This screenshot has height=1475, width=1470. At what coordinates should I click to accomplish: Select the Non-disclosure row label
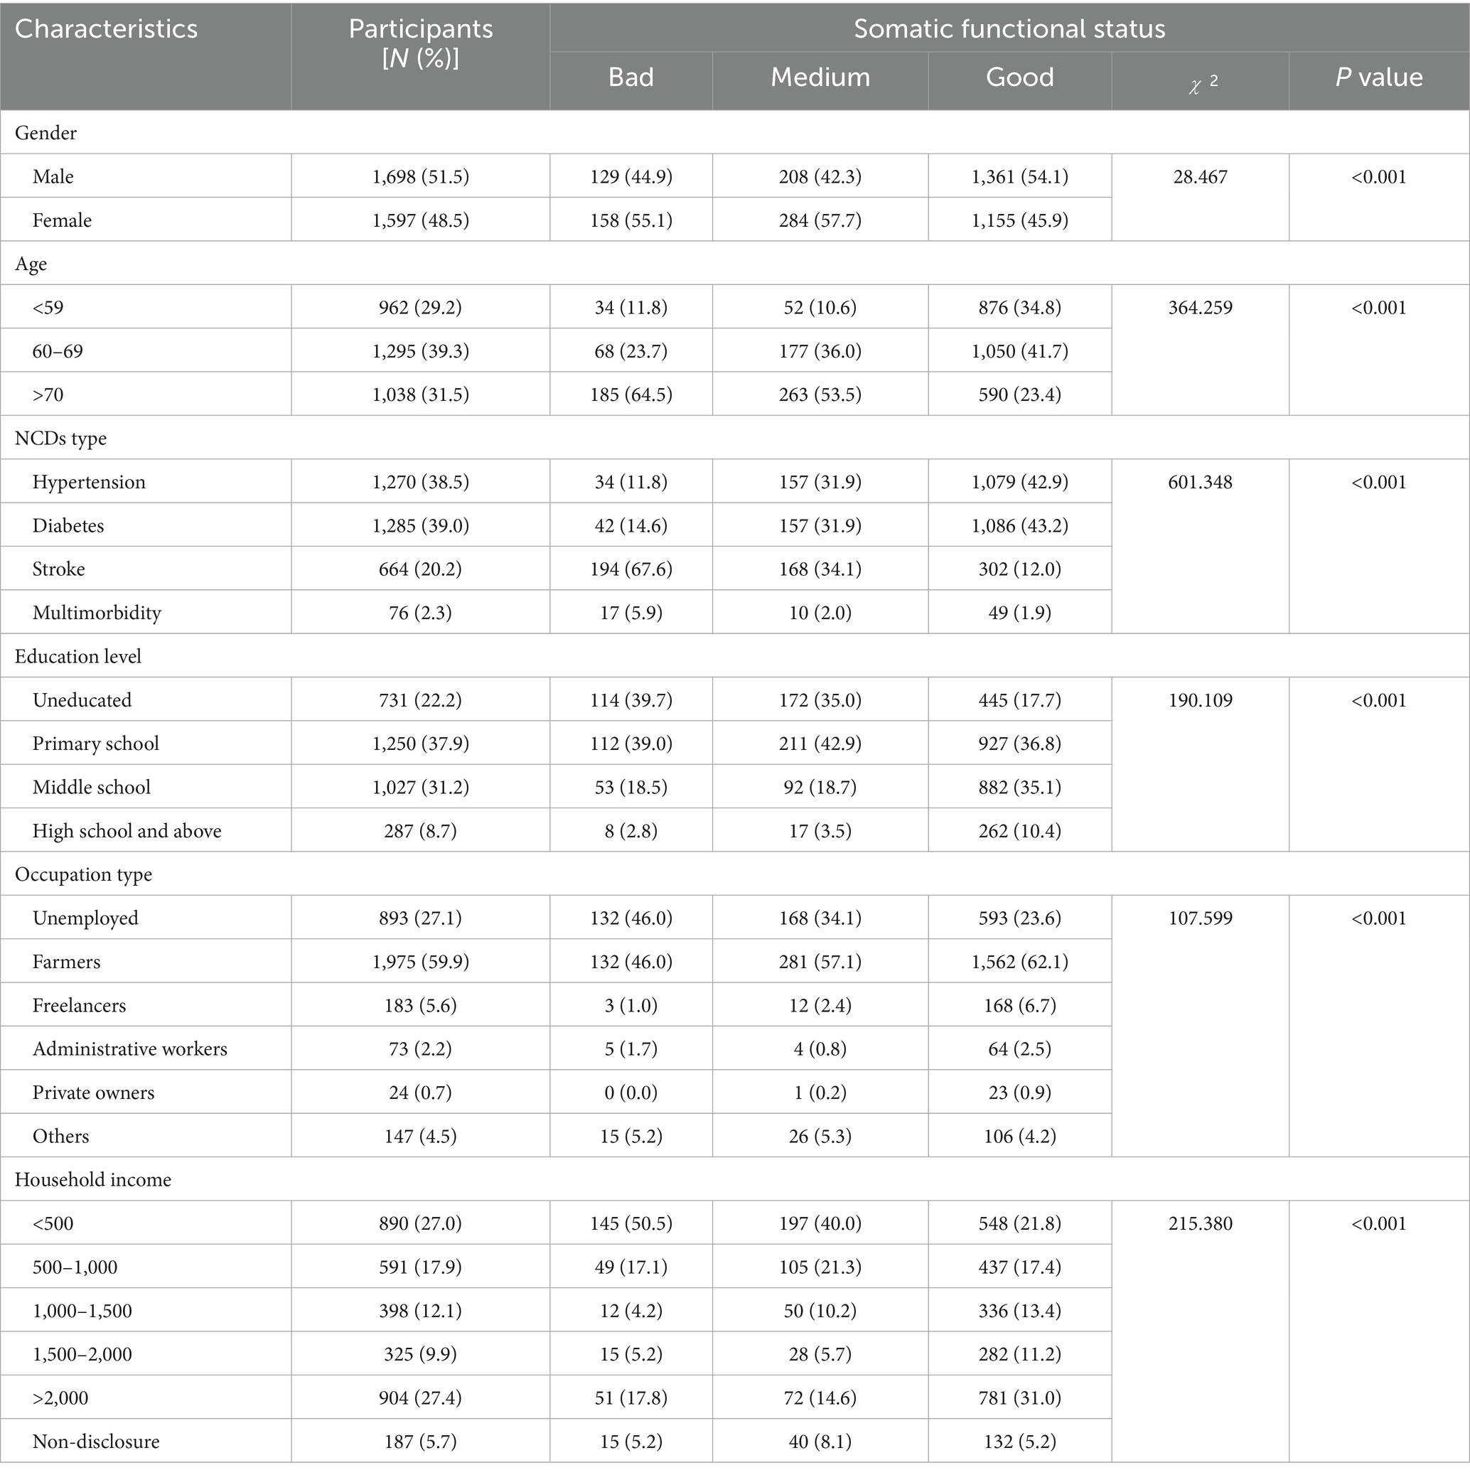pyautogui.click(x=96, y=1442)
